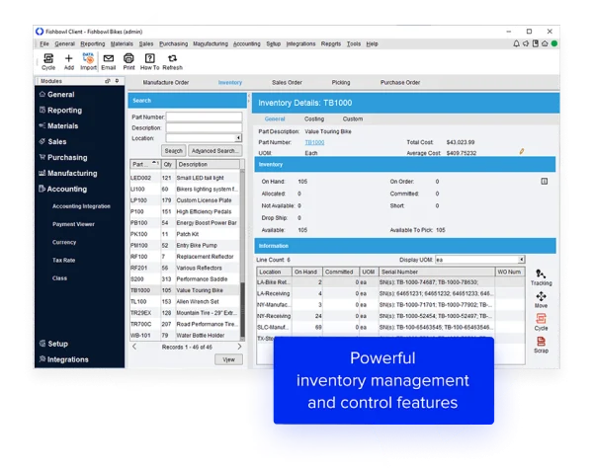Viewport: 593px width, 470px height.
Task: Click the green connection status indicator
Action: click(554, 43)
